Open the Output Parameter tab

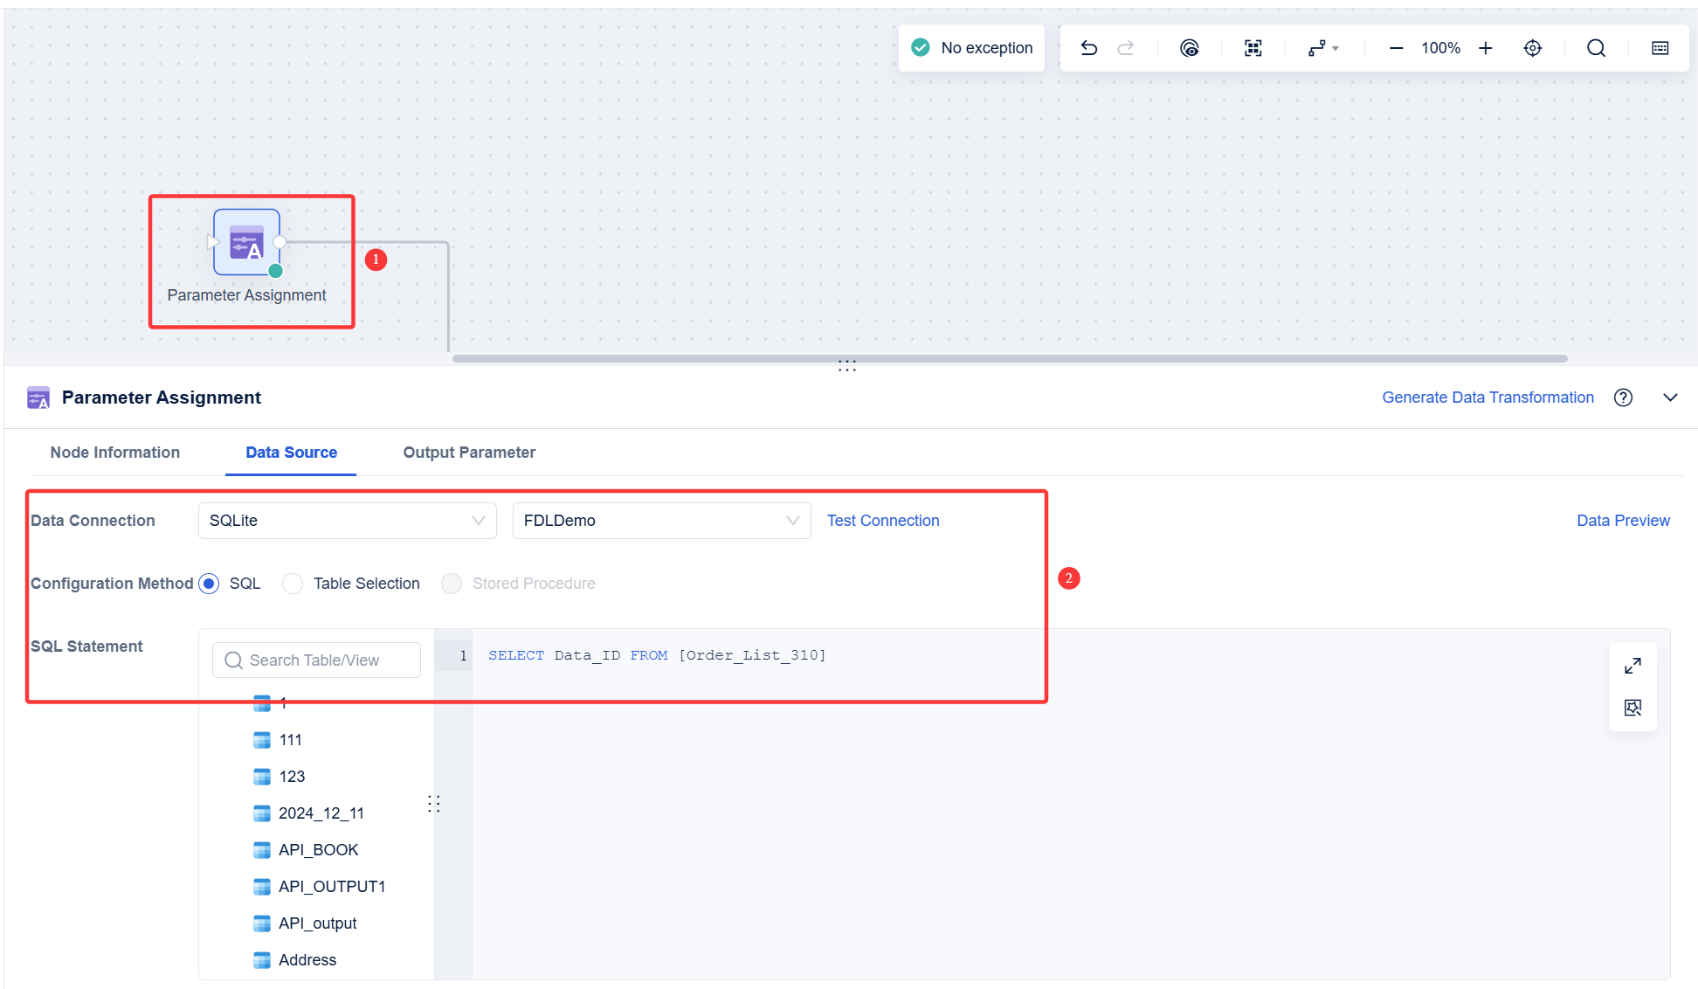coord(469,453)
